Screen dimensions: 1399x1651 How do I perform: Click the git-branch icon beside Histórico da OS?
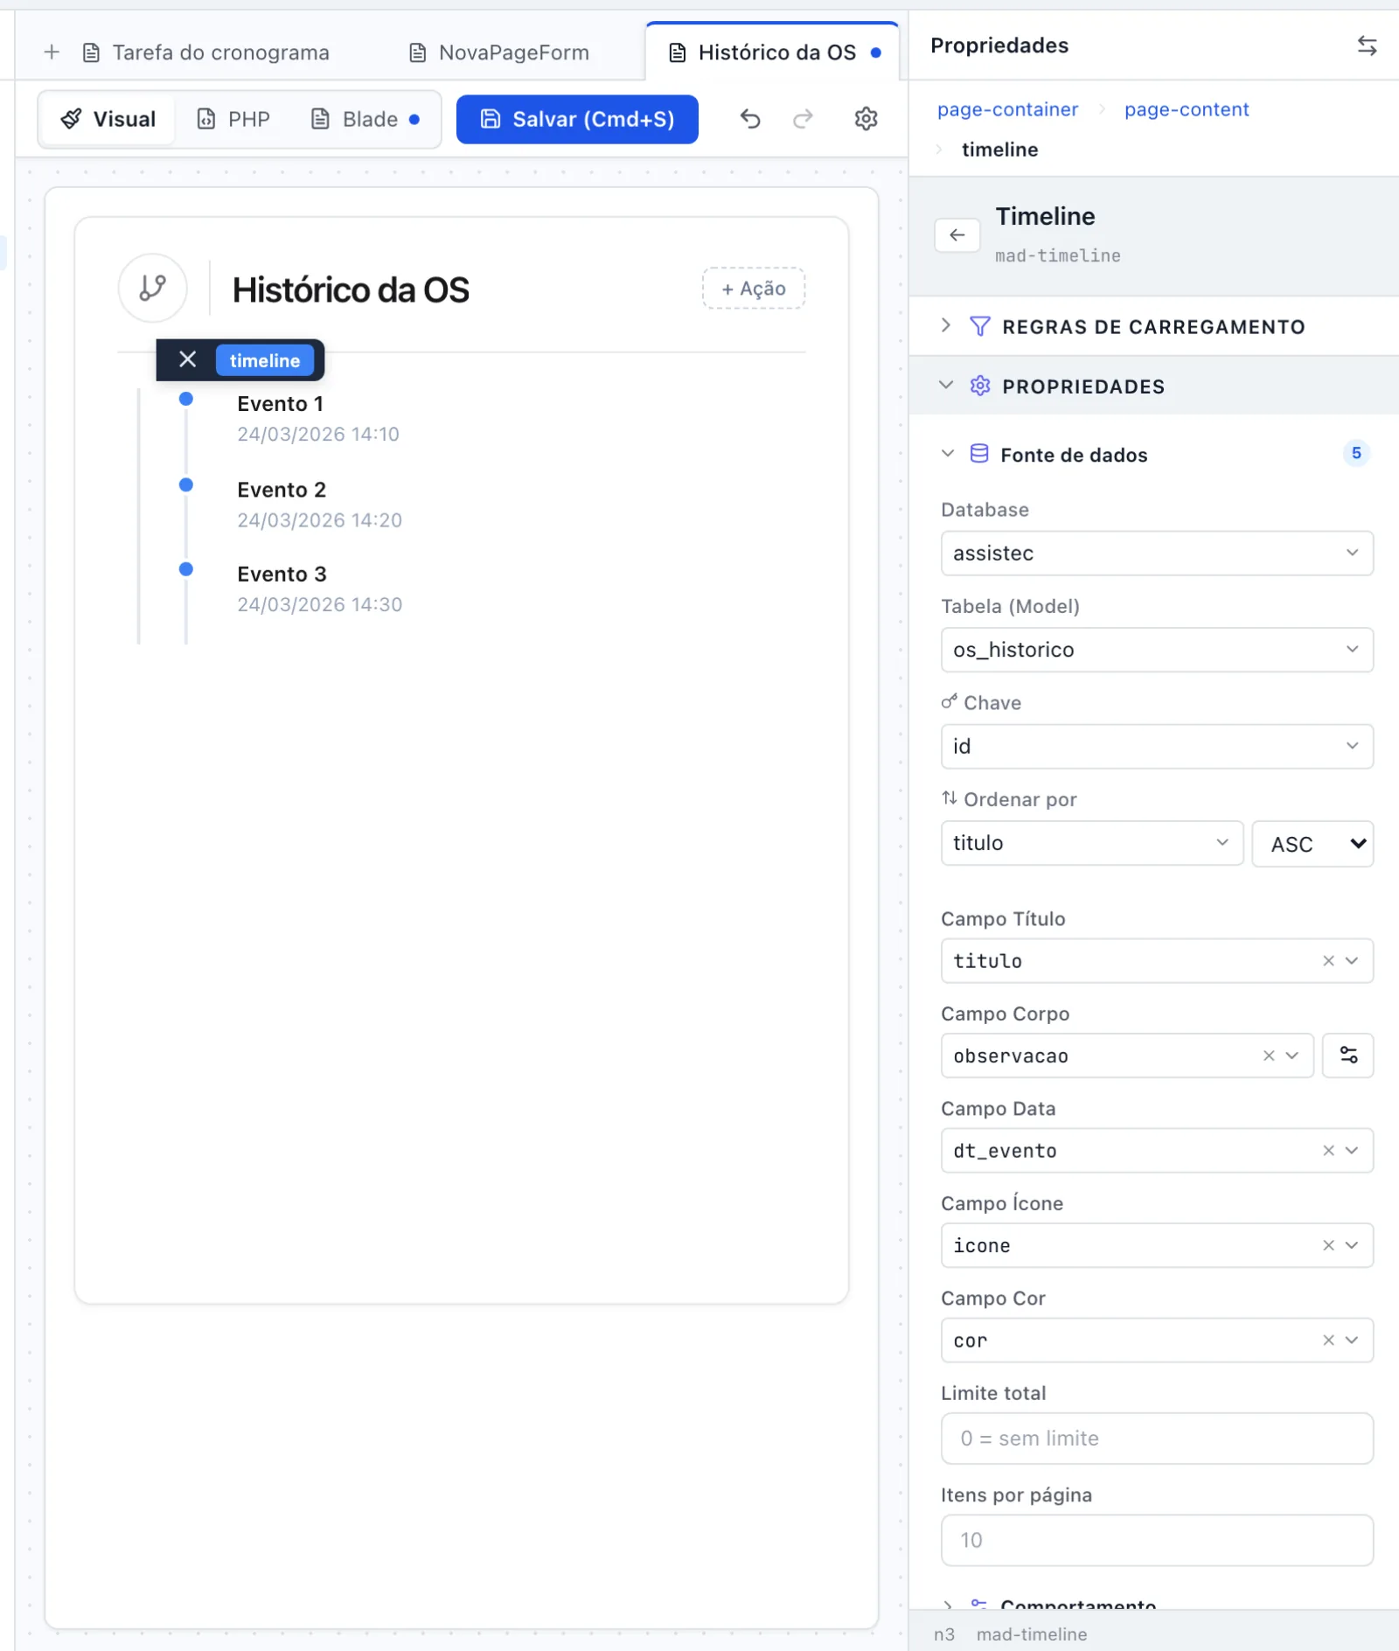click(x=153, y=288)
